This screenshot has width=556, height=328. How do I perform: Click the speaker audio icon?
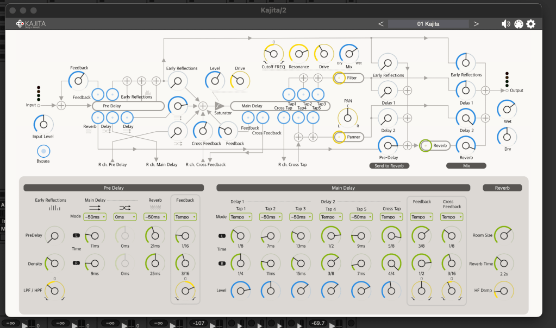pos(506,24)
